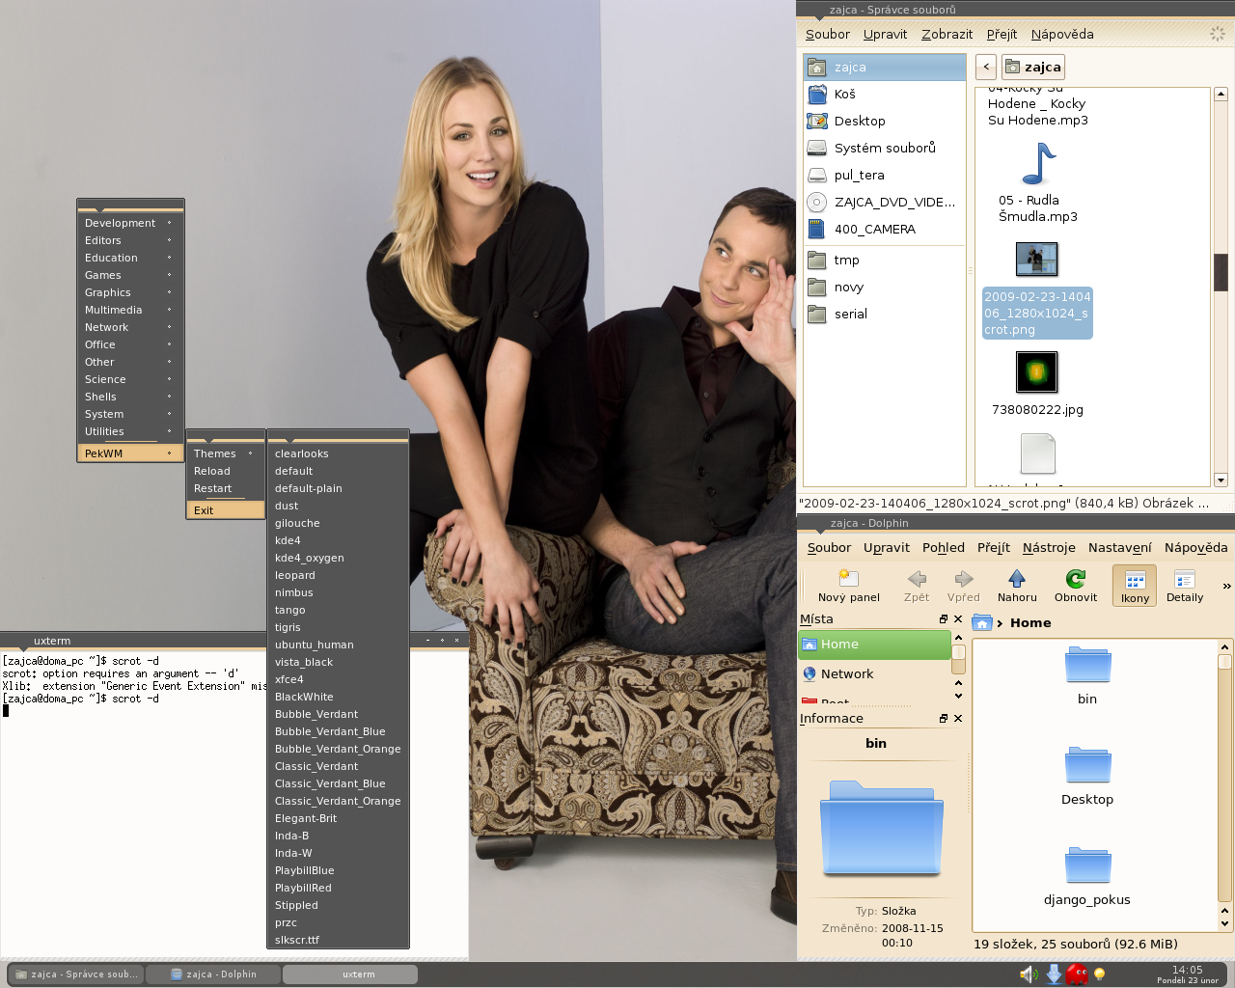Click the path back arrow button in Správce souborů

coord(986,67)
